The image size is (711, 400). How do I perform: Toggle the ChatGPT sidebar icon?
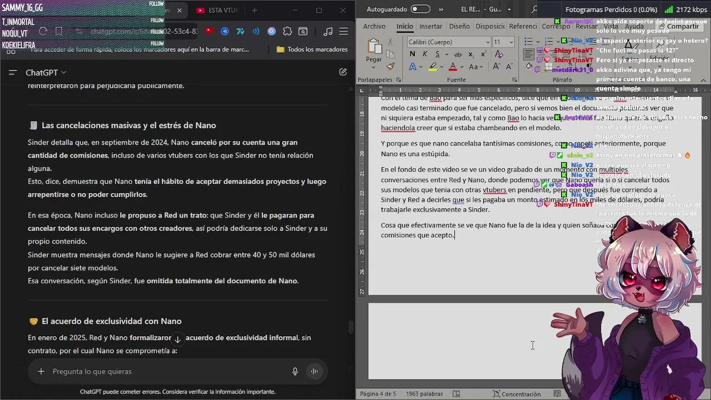(13, 72)
